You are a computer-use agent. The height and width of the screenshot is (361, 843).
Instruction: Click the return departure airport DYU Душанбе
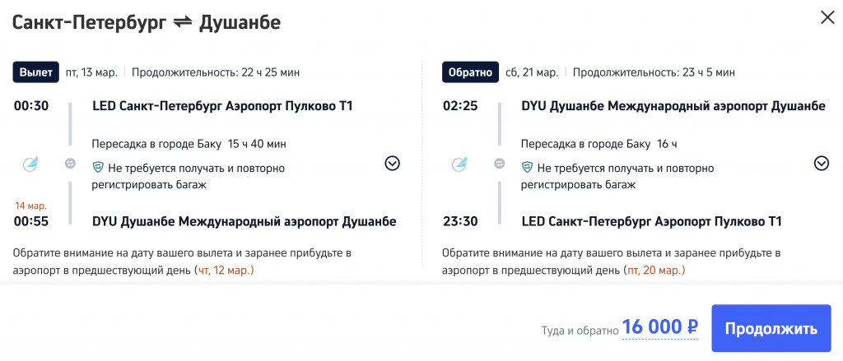(x=673, y=106)
